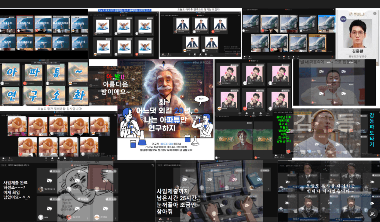Screen dimensions: 380x222
Task: Click the 비장 writing on the meme forehead
Action: (74, 178)
